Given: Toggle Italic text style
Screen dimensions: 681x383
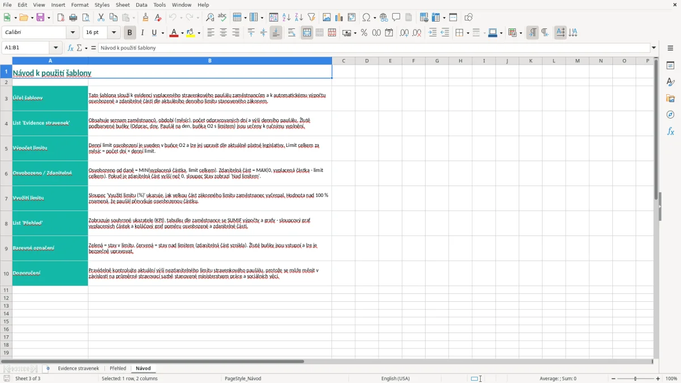Looking at the screenshot, I should click(x=142, y=33).
